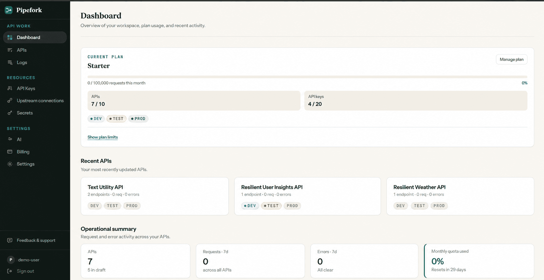Click PROD badge on Resilient Weather API card
Viewport: 544px width, 280px height.
(x=439, y=206)
